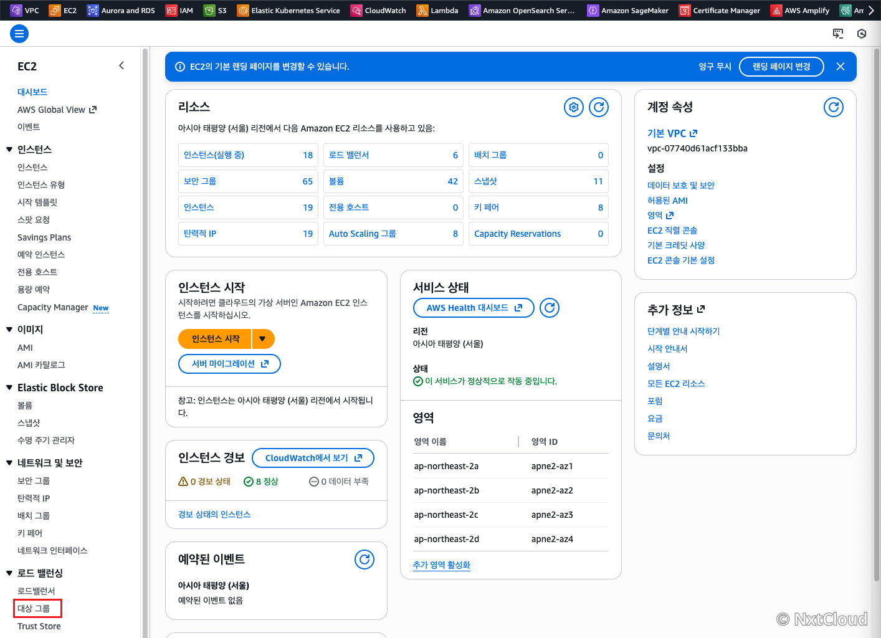881x638 pixels.
Task: Open the EC2 shortcut in favorites bar
Action: [x=63, y=10]
